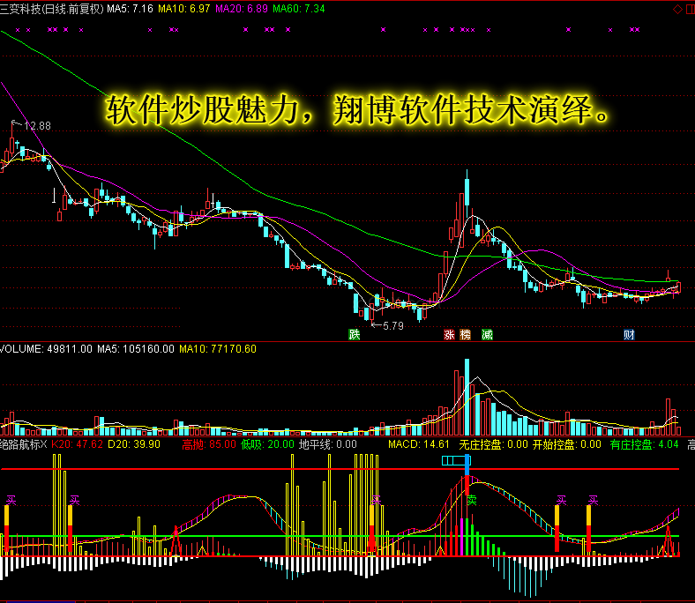
Task: Open the brown 榜 event marker
Action: [465, 334]
